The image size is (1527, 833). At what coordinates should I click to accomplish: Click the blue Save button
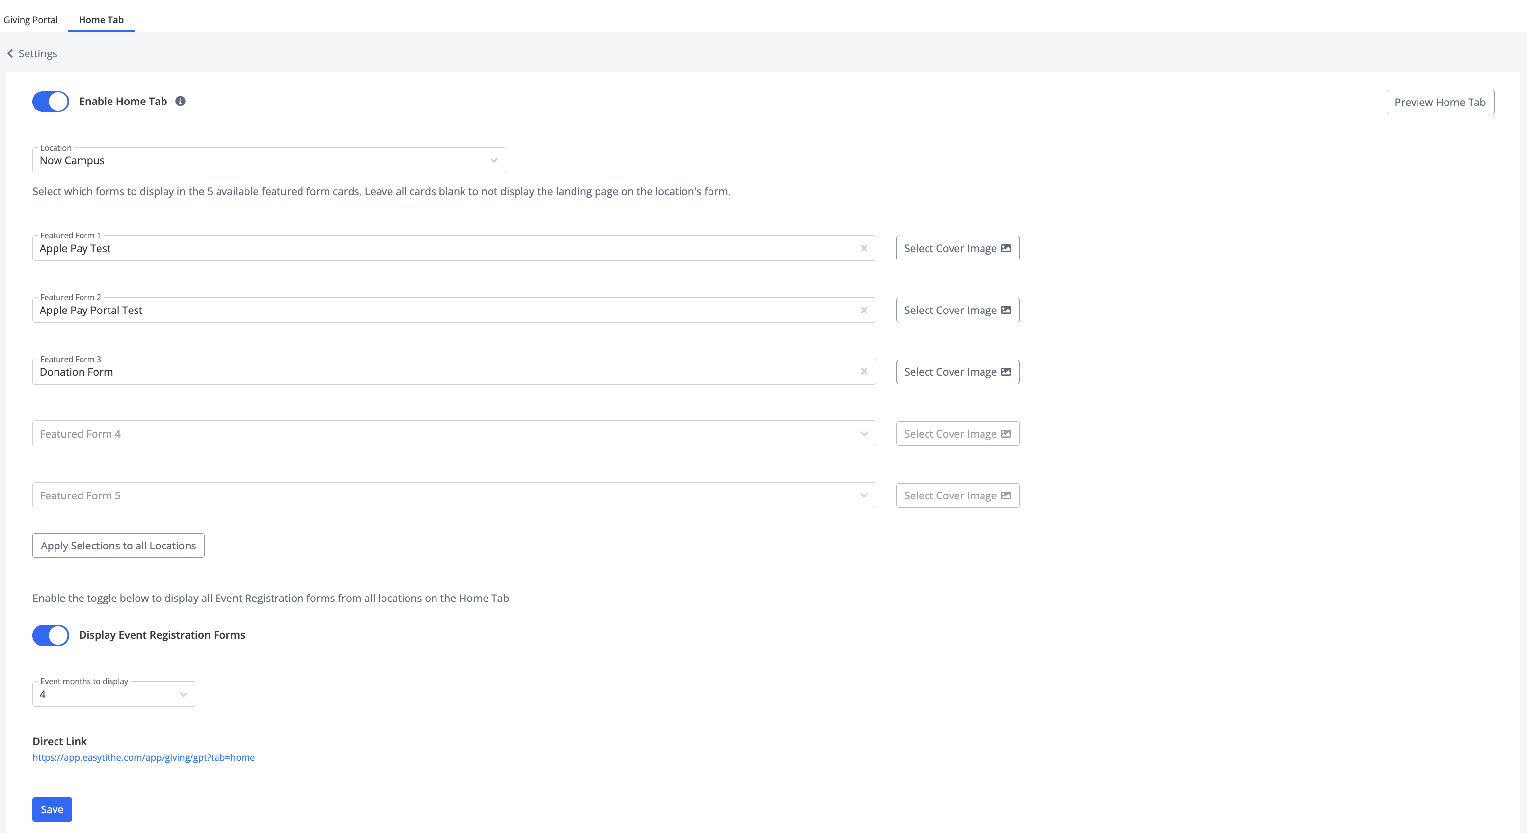pyautogui.click(x=52, y=809)
